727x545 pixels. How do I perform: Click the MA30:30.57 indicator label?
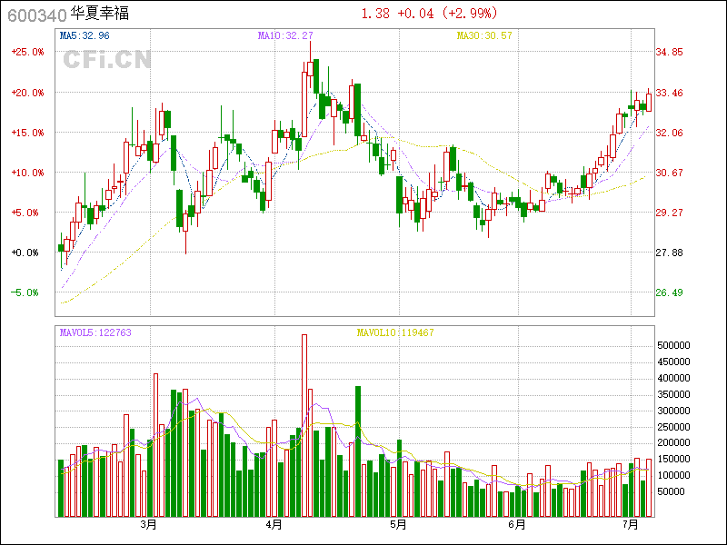pos(484,35)
